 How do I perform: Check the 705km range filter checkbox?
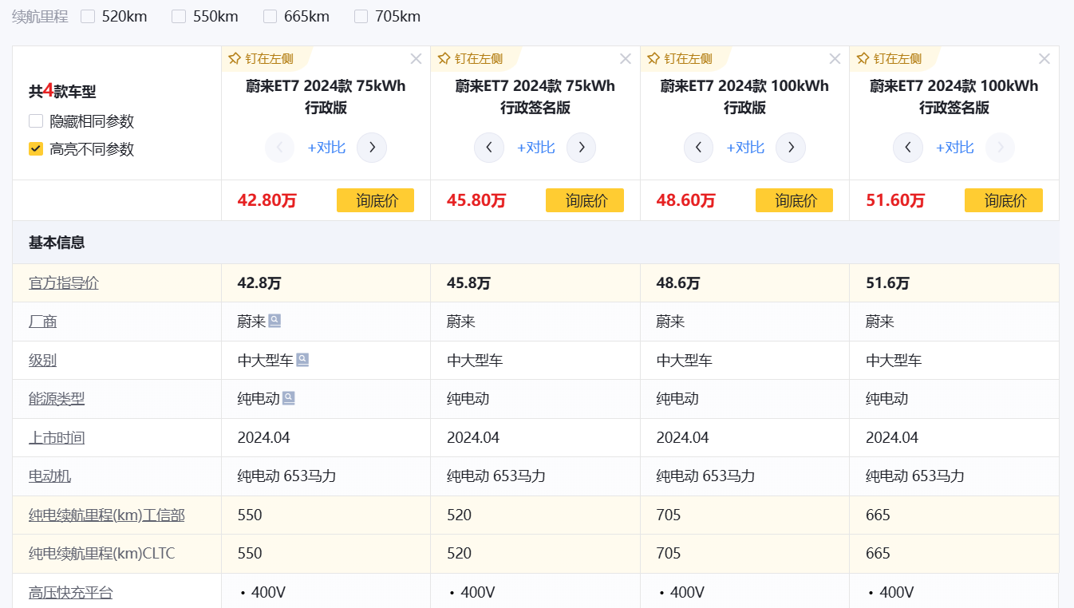coord(361,17)
